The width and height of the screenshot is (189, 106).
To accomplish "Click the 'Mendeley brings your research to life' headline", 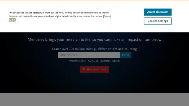I will coord(94,39).
